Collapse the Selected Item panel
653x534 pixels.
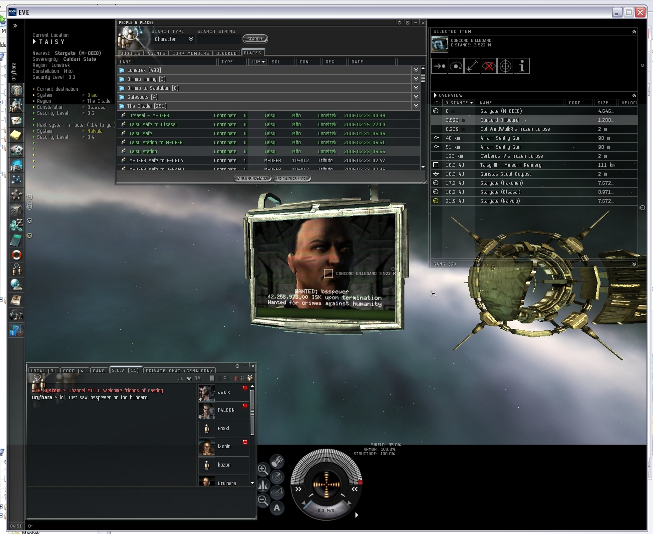pos(634,31)
